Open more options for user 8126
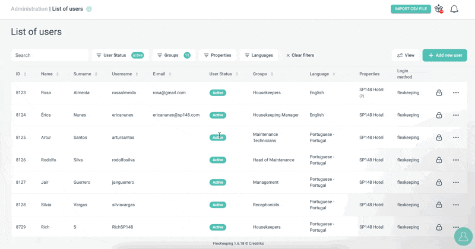The width and height of the screenshot is (475, 249). pyautogui.click(x=456, y=160)
